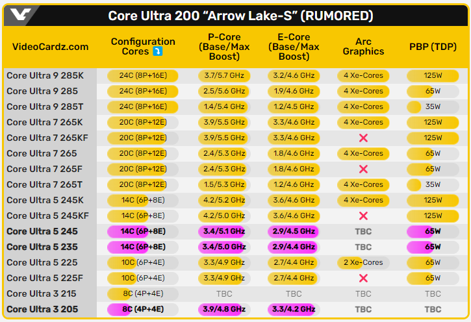Viewport: 471px width, 322px height.
Task: Select the Core Ultra 5 245K row label
Action: [x=45, y=200]
